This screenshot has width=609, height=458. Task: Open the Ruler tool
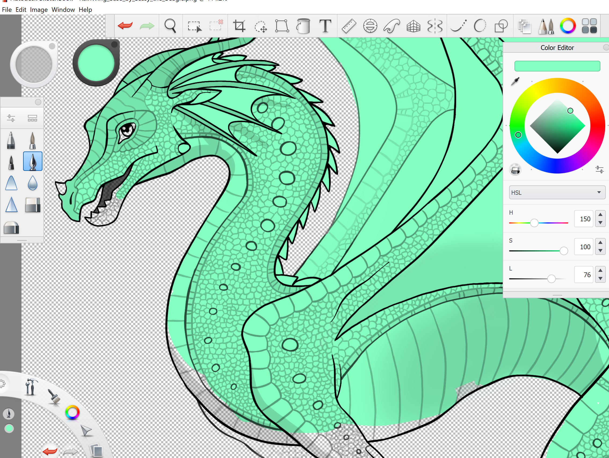tap(349, 26)
